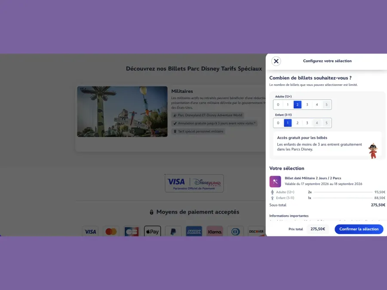
Task: Click the Militaires card heading
Action: (x=182, y=91)
